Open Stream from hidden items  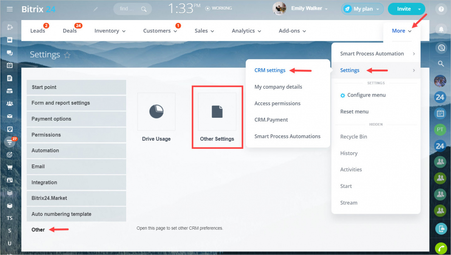coord(349,203)
